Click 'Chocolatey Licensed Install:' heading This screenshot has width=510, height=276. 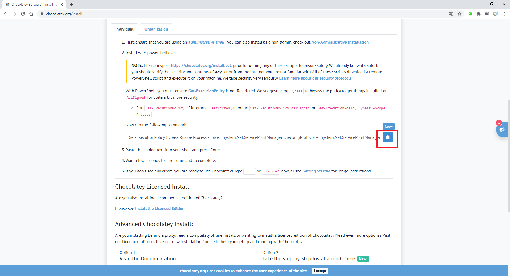pyautogui.click(x=153, y=187)
